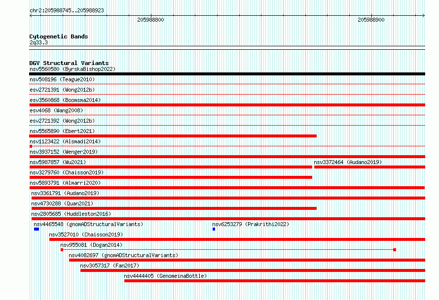This screenshot has width=439, height=300.
Task: Click the right arrow end of the ruler
Action: (x=423, y=16)
